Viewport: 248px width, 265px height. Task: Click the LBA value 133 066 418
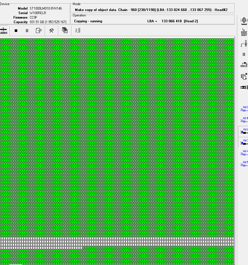(x=171, y=21)
